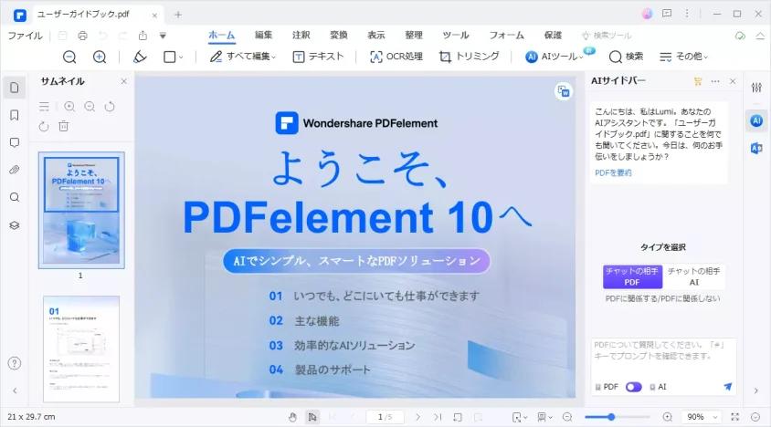Shrink thumbnails with the minus magnifier
The width and height of the screenshot is (771, 427).
(x=90, y=106)
